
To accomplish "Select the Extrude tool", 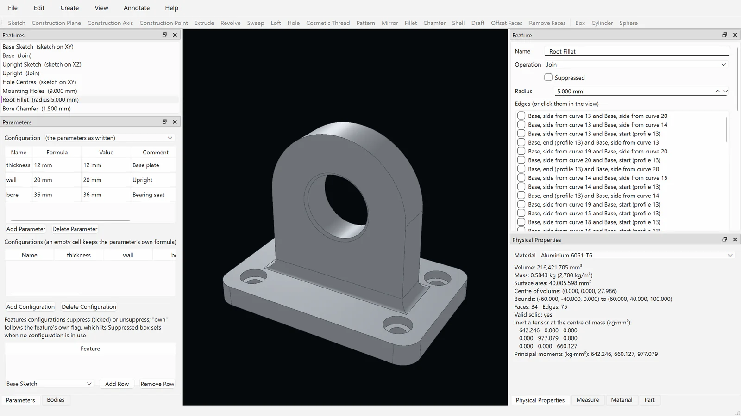I will (x=204, y=23).
